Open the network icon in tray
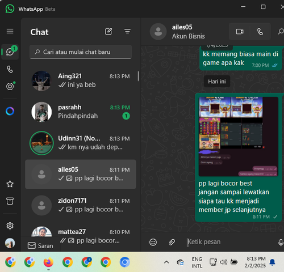Image resolution: width=284 pixels, height=272 pixels. 213,262
